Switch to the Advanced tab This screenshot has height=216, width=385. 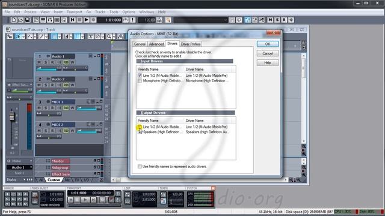point(156,44)
